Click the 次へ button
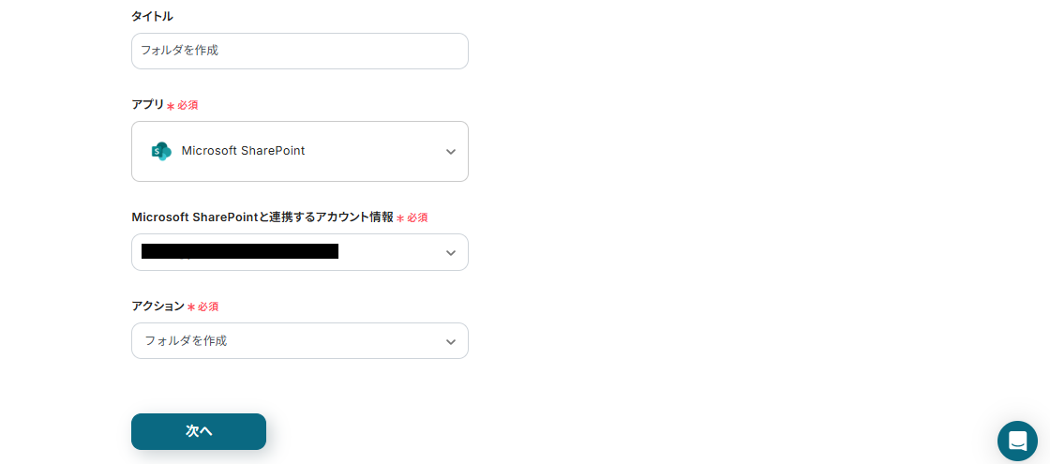The width and height of the screenshot is (1050, 464). coord(199,431)
